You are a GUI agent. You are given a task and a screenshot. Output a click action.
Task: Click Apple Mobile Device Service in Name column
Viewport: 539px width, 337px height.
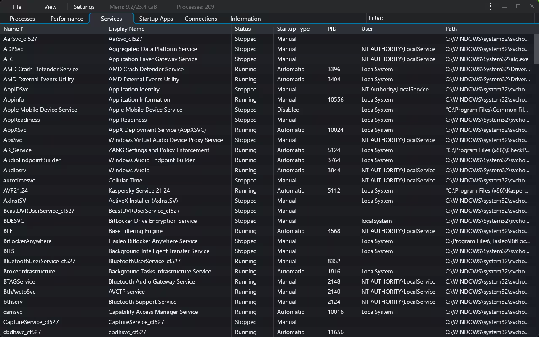coord(40,110)
